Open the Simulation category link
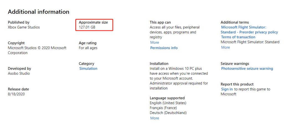 pos(88,68)
